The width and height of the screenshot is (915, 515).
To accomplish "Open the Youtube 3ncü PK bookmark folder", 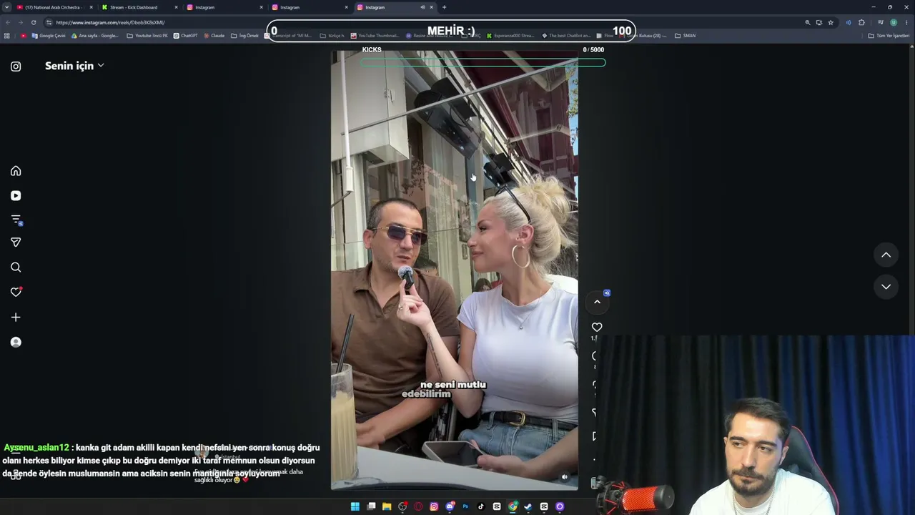I will click(147, 36).
